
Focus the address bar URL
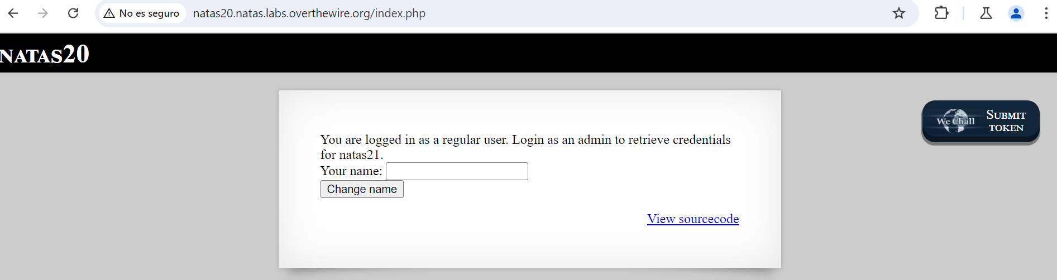point(309,13)
